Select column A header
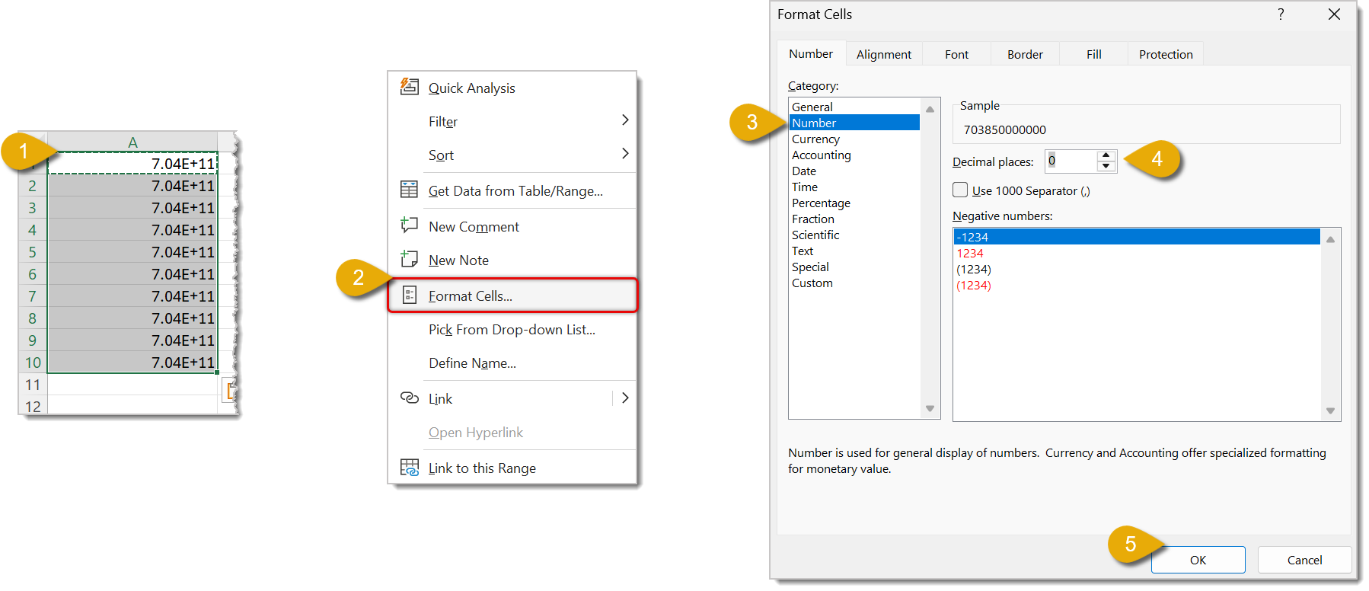This screenshot has width=1369, height=591. (x=132, y=142)
